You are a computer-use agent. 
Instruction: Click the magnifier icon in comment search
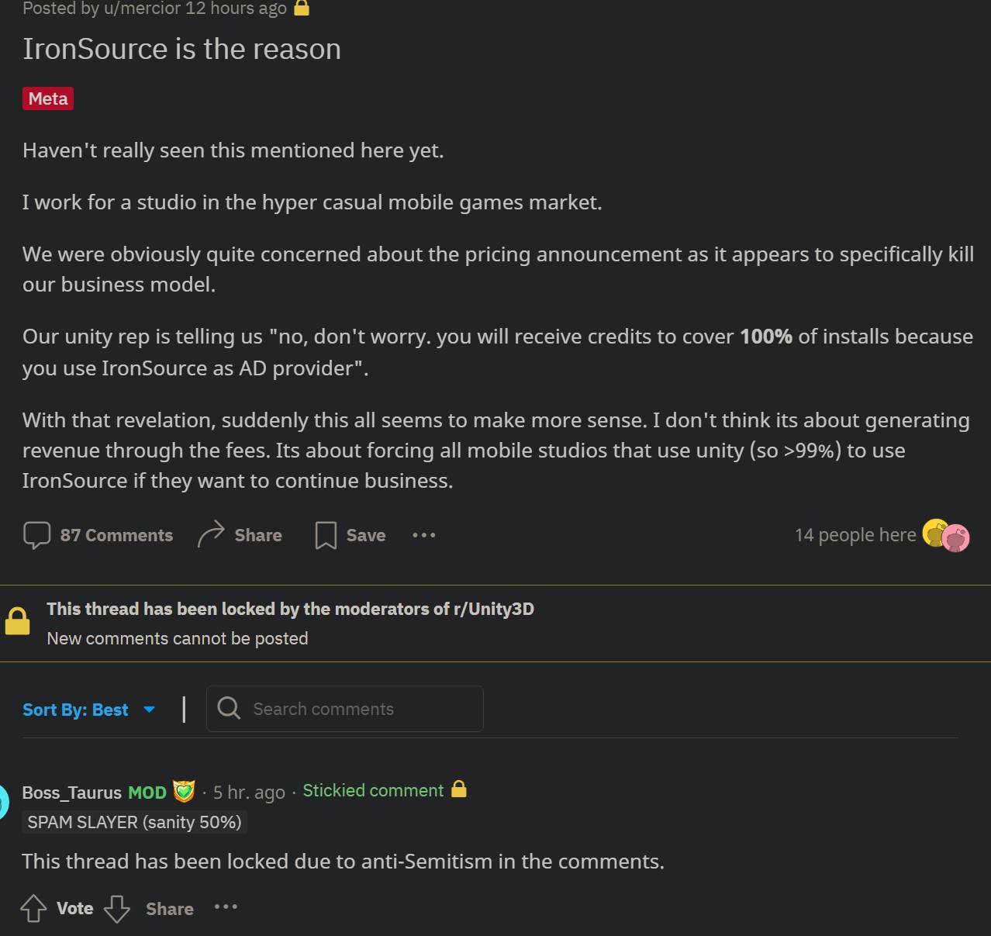[x=229, y=708]
